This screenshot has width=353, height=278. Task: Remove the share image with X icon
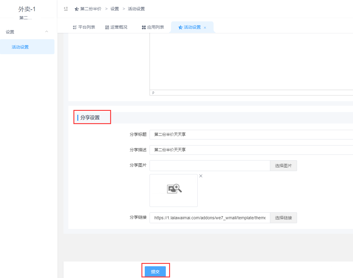201,176
